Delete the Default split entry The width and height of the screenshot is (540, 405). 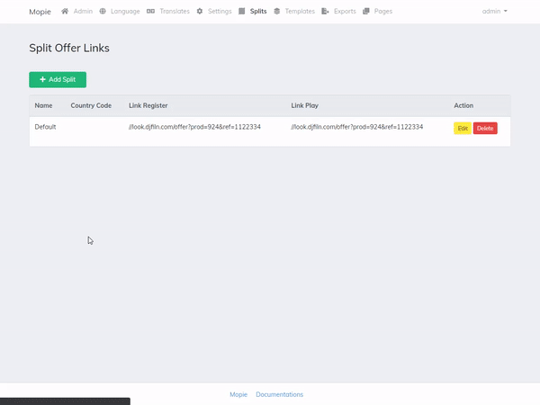485,129
